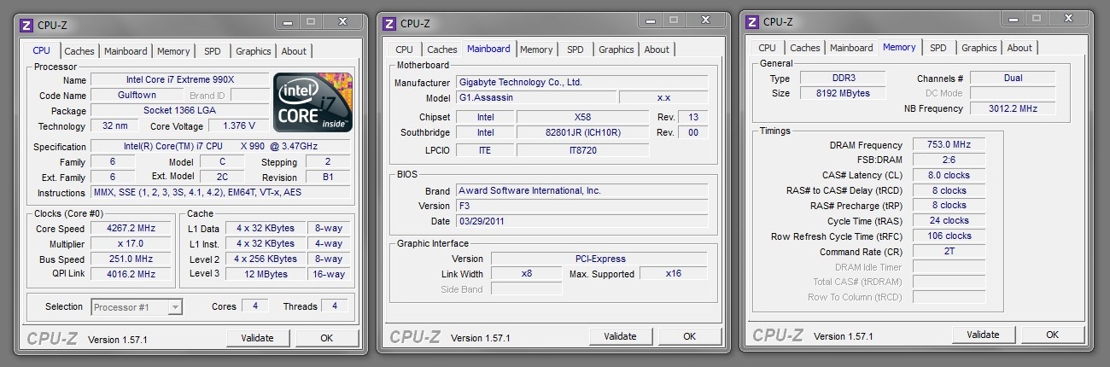This screenshot has width=1110, height=367.
Task: Click the Multiplier value x 17.0
Action: [131, 244]
